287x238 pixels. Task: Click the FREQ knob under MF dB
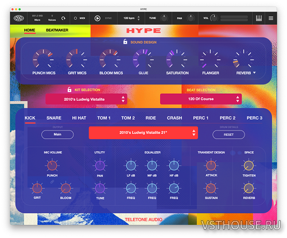(152, 188)
